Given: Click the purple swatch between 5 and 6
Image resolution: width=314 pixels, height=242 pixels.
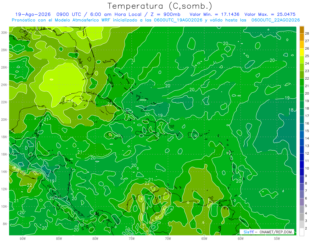Looking at the screenshot, I should (x=302, y=202).
